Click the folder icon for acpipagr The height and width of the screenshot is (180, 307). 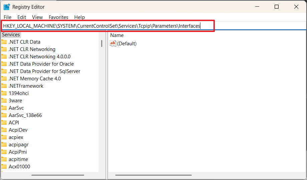(4, 145)
